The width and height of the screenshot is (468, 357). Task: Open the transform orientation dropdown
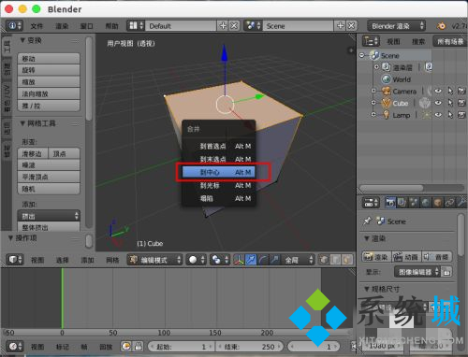[298, 260]
